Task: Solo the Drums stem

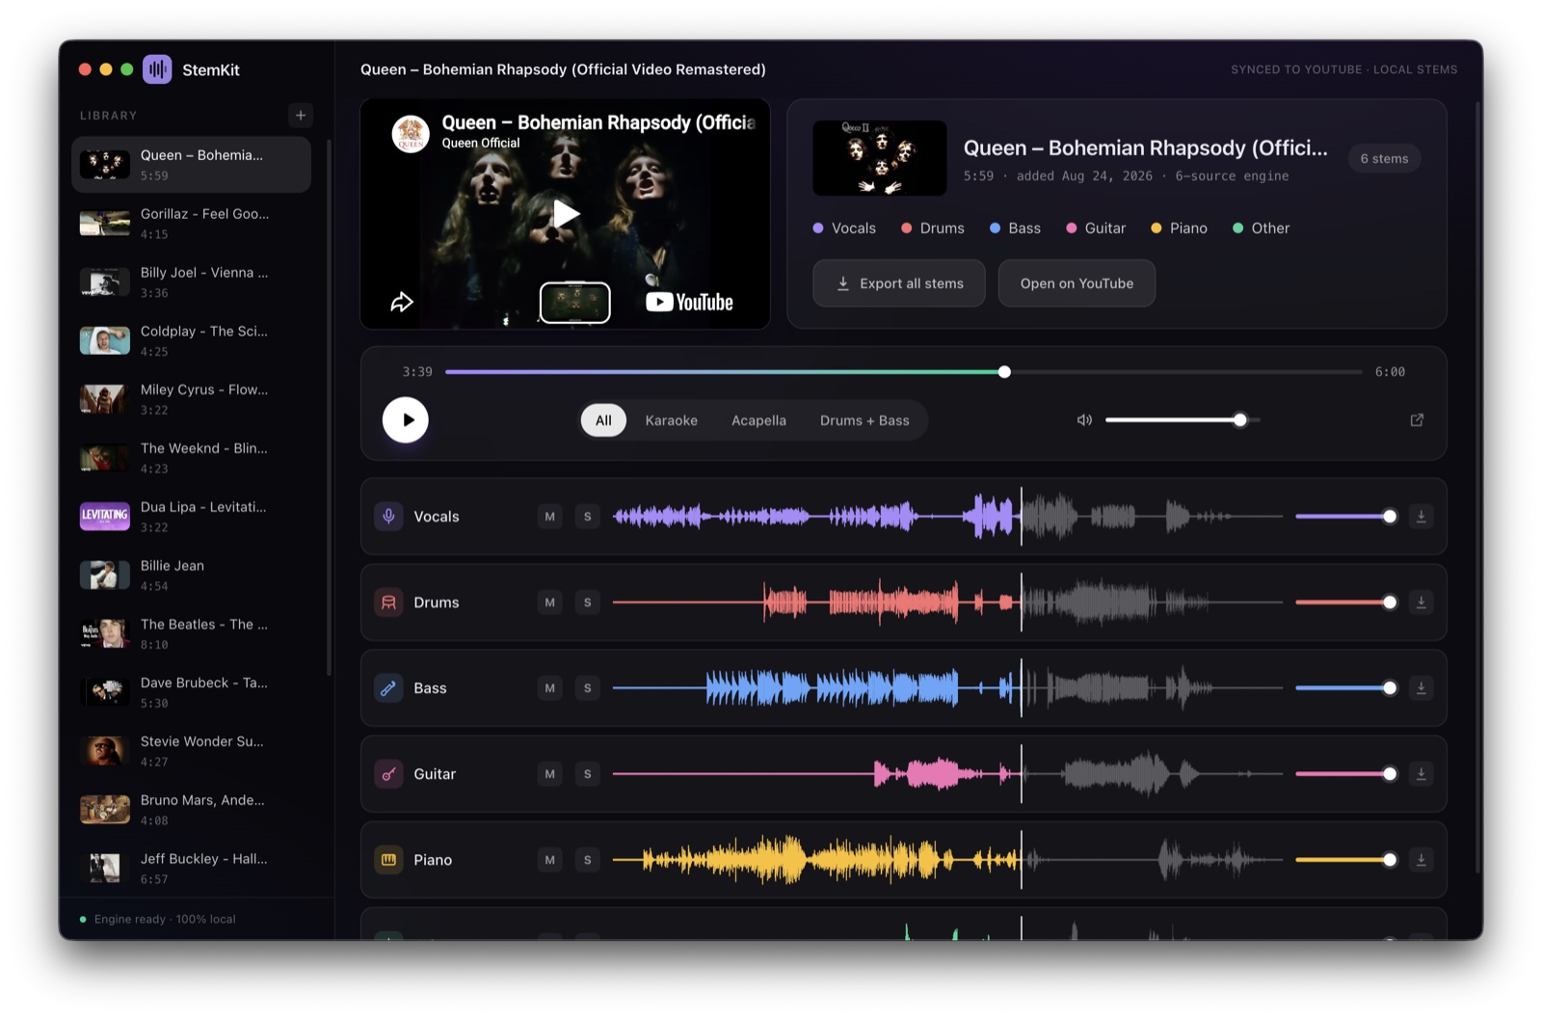Action: pos(587,603)
